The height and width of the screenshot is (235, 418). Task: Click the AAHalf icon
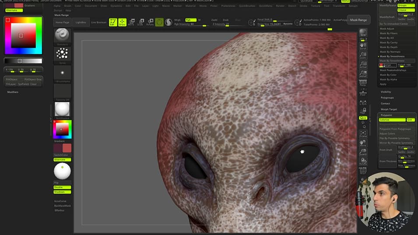[x=363, y=74]
